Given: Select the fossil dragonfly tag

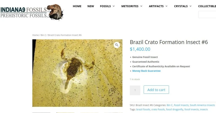Looking at the screenshot, I should tap(174, 109).
